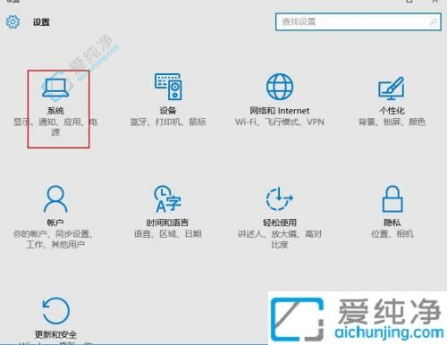Click the settings gear icon beside 设置
This screenshot has width=447, height=345.
pos(13,21)
